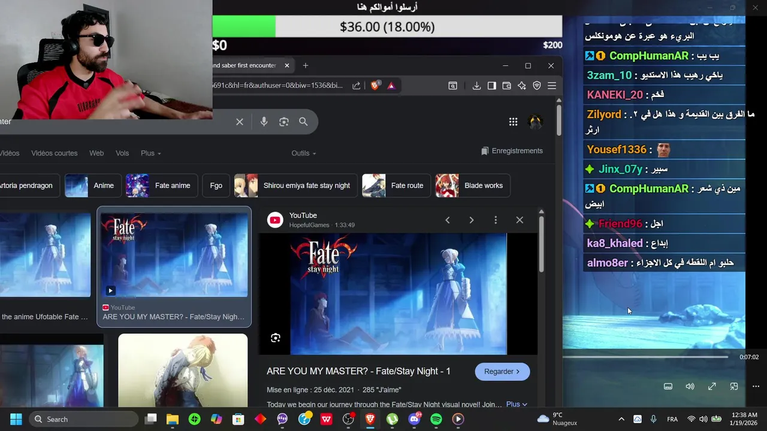767x431 pixels.
Task: Toggle video player captions icon
Action: (x=668, y=387)
